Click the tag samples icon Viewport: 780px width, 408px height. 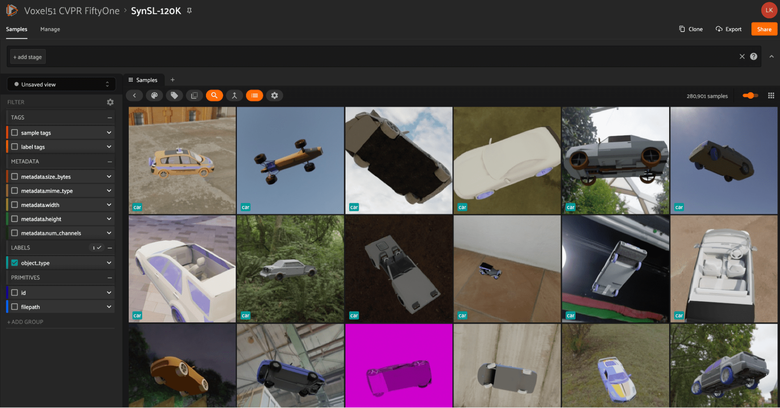[x=174, y=95]
